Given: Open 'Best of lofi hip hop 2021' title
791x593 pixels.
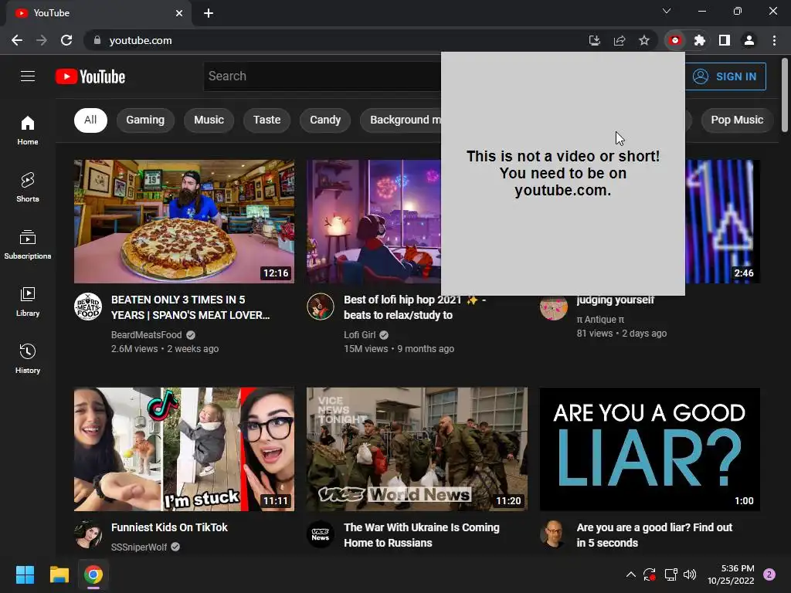Looking at the screenshot, I should (415, 307).
